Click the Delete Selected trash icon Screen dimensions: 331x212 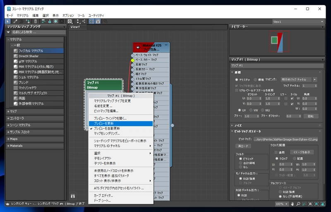36,22
